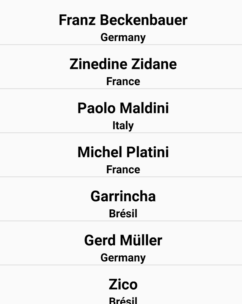The image size is (242, 304).
Task: Choose the Zico name
Action: (123, 285)
